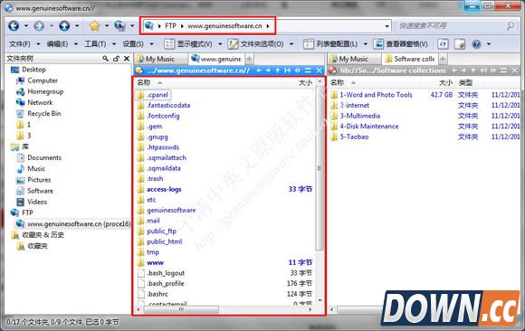The height and width of the screenshot is (331, 525).
Task: Click the 显示模式(V) toolbar button
Action: click(188, 43)
